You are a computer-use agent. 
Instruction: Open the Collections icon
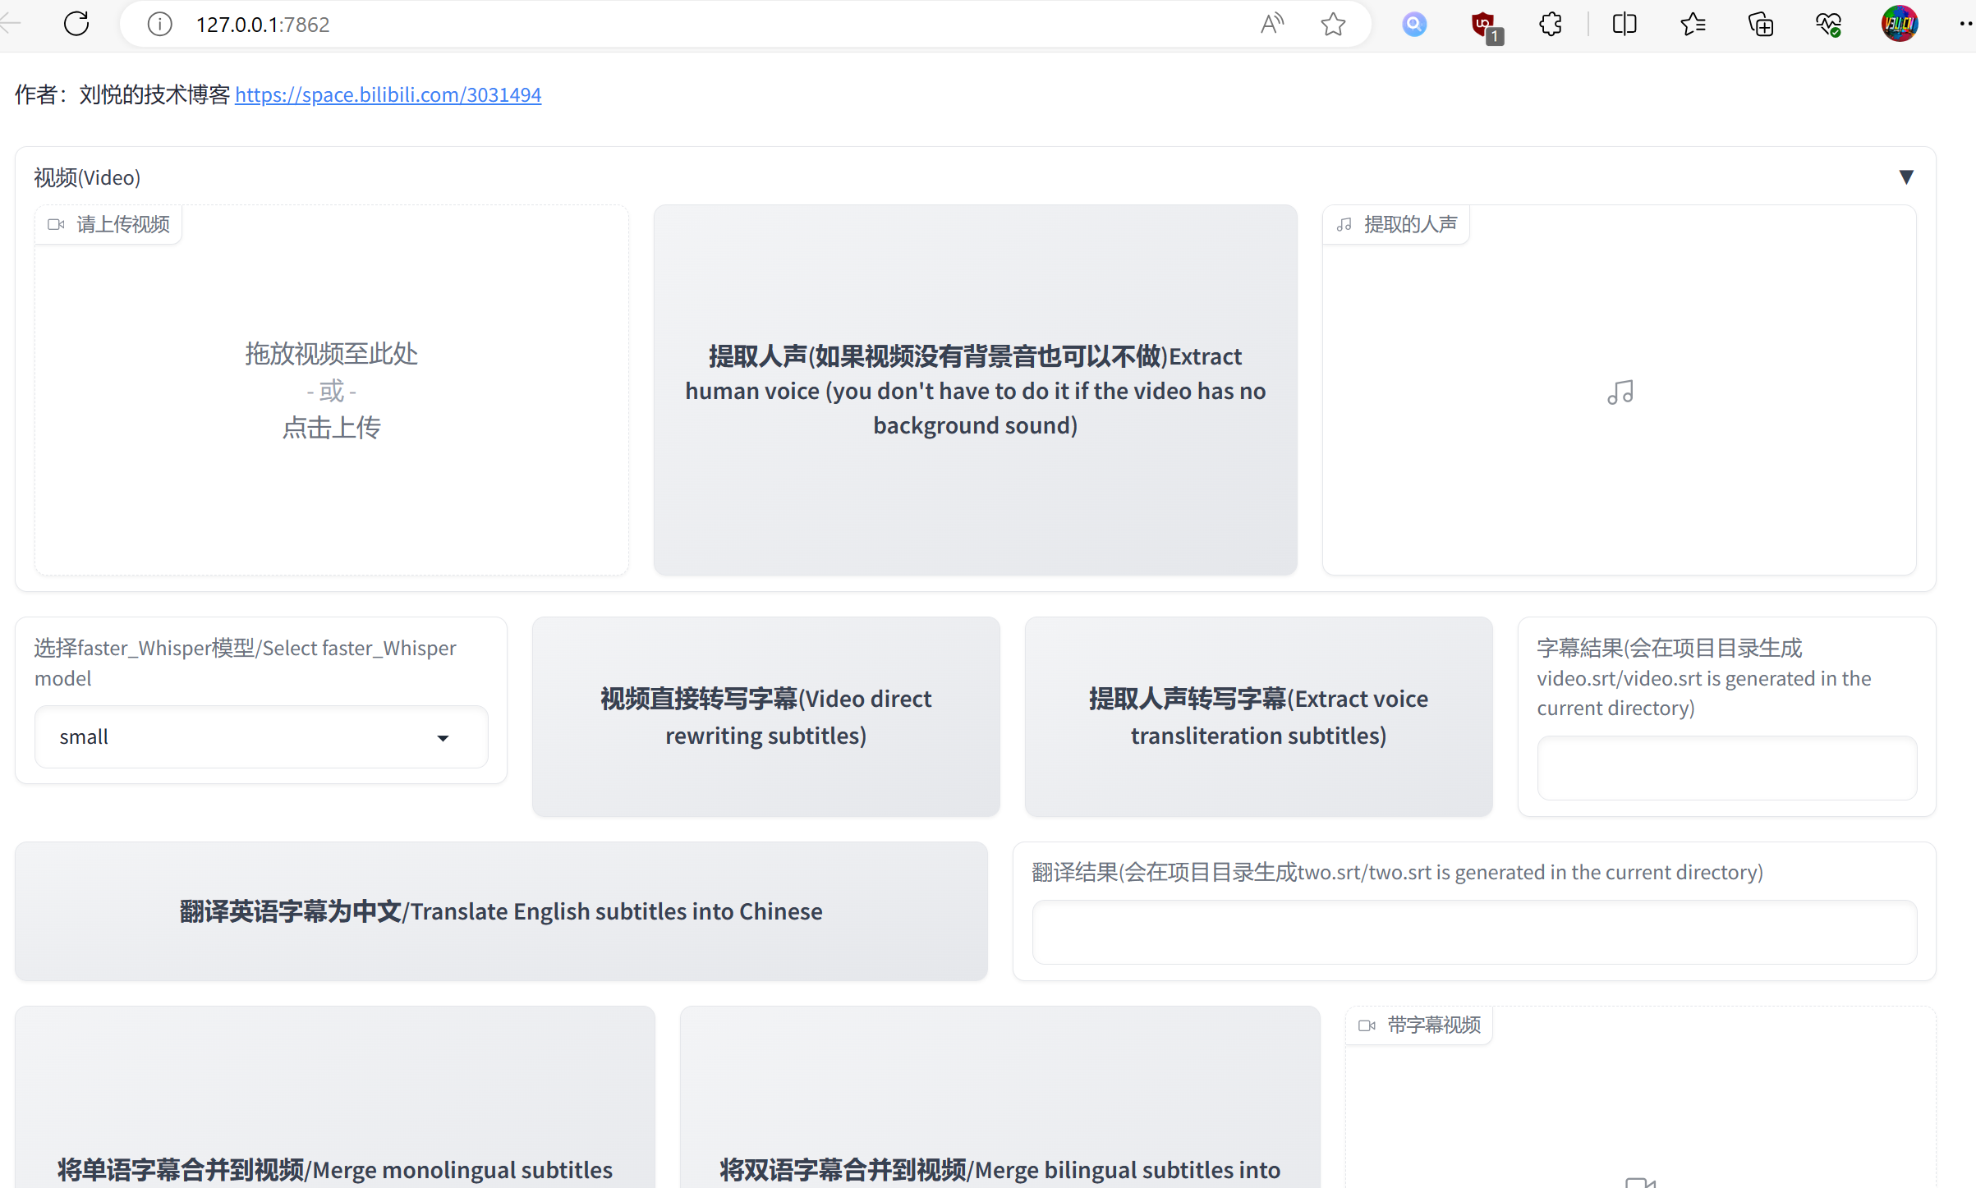[1761, 25]
